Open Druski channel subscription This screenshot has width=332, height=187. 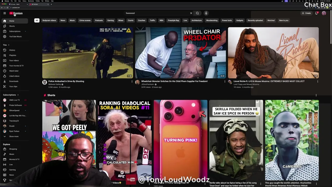click(x=14, y=126)
